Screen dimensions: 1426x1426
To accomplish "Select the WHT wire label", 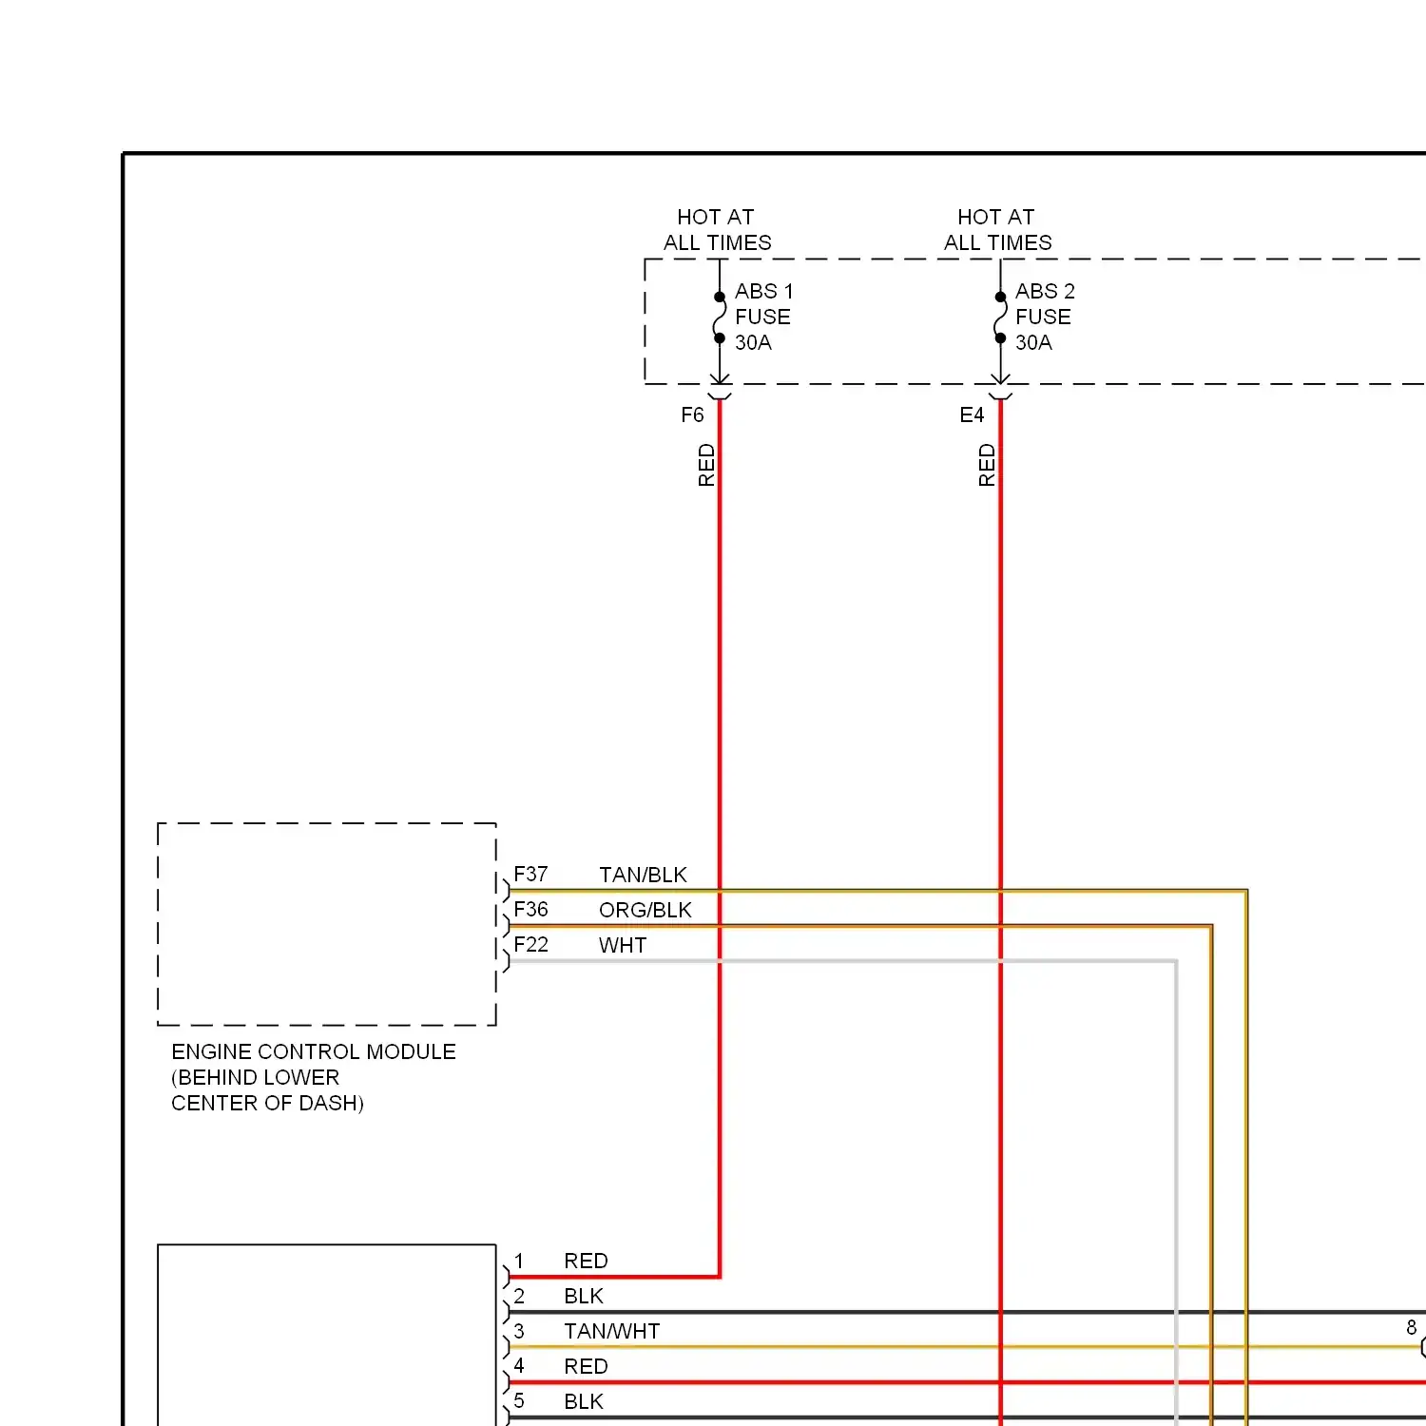I will pyautogui.click(x=623, y=945).
